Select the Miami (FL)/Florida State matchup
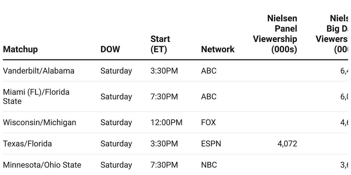The height and width of the screenshot is (175, 351). 36,97
